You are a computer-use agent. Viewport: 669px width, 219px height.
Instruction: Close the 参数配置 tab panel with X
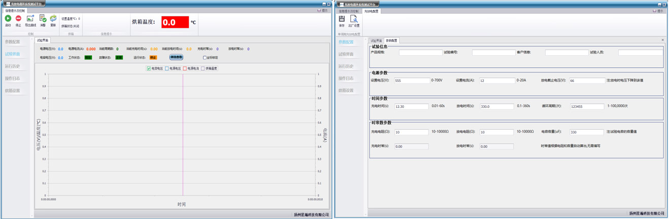coord(662,40)
